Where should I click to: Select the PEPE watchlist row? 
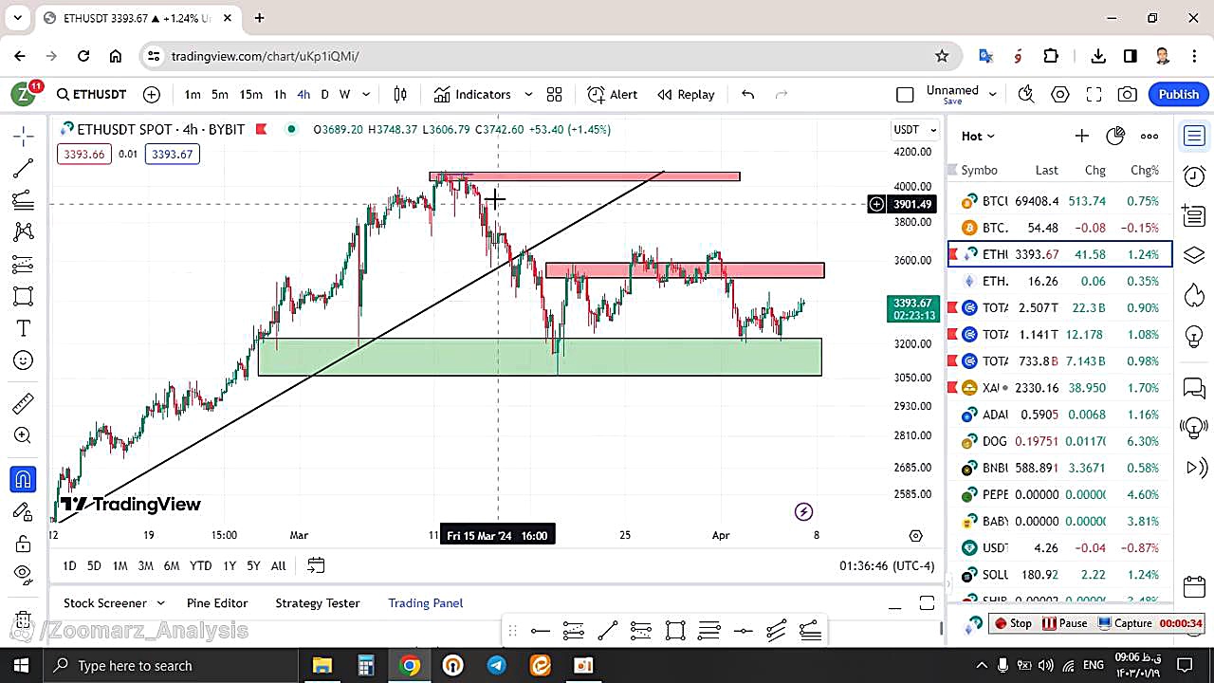click(x=1060, y=494)
